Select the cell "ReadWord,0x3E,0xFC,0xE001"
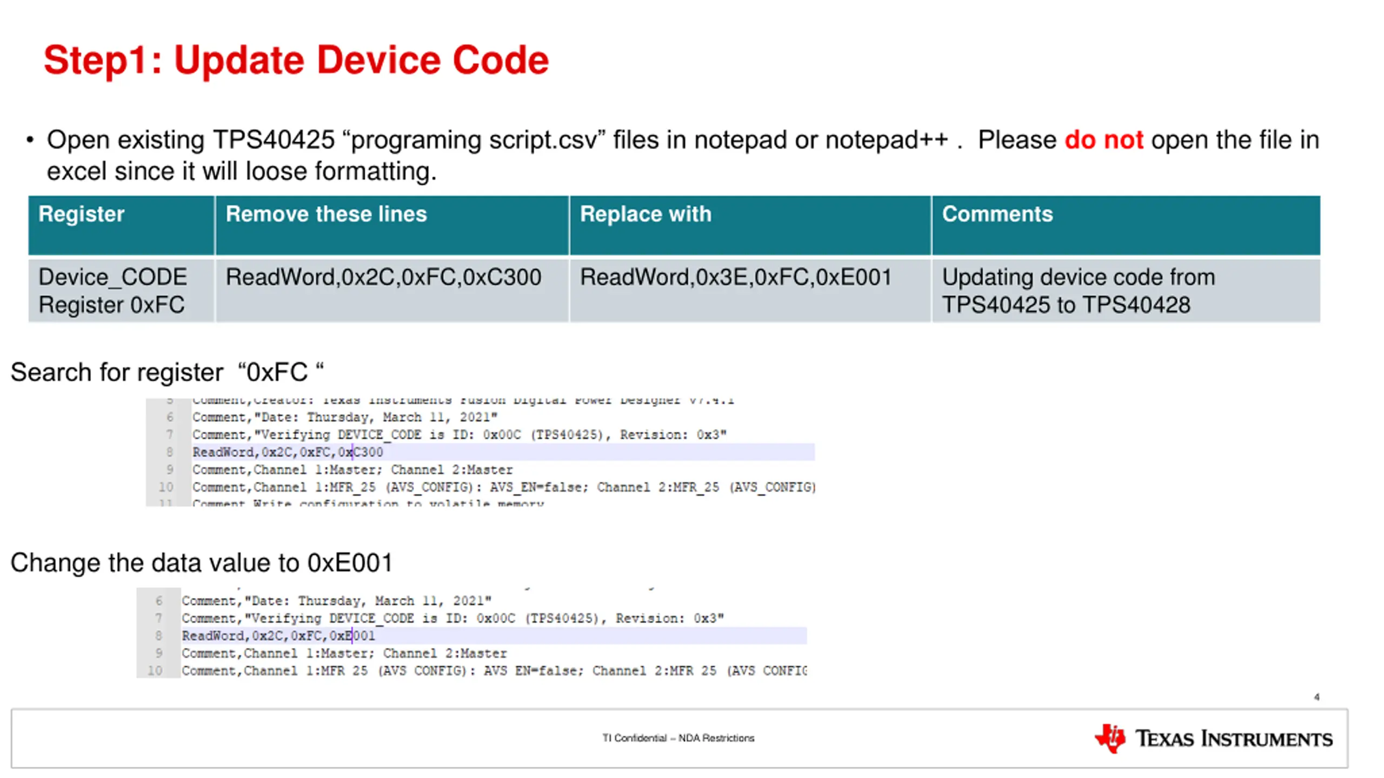 750,291
